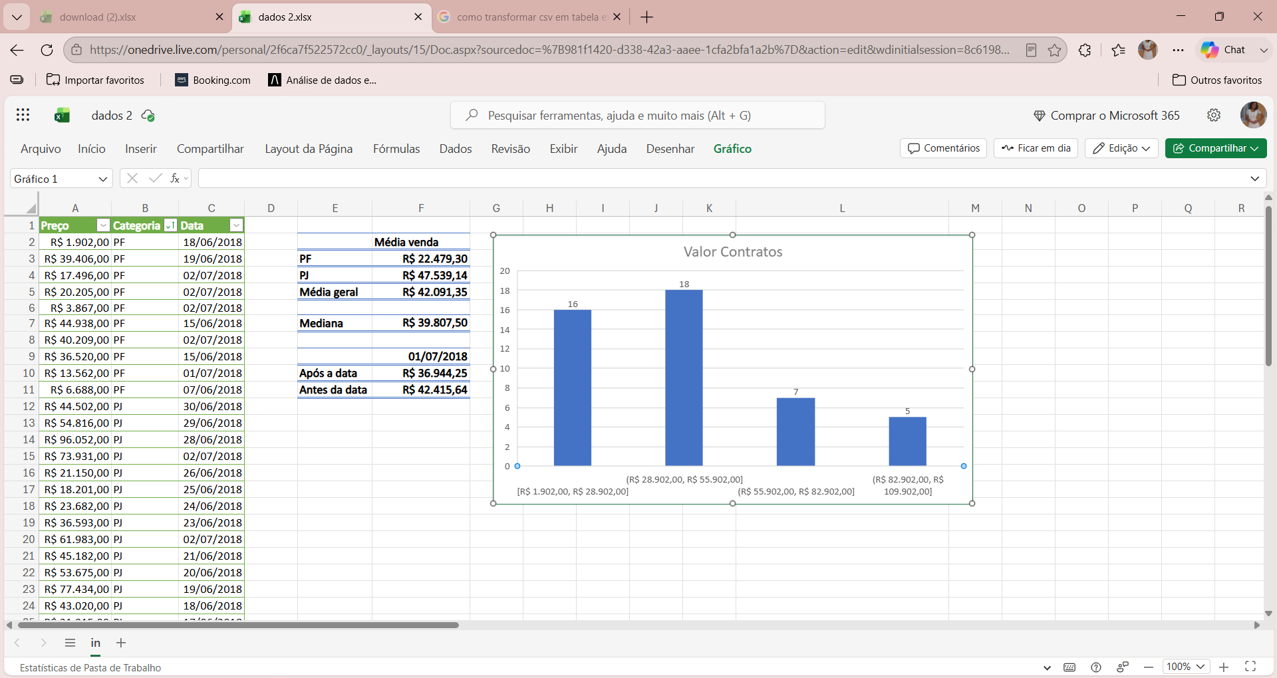
Task: Go to previous sheet arrow
Action: tap(17, 643)
